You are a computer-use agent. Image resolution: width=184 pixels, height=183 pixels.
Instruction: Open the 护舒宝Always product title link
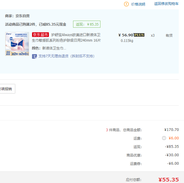point(66,38)
